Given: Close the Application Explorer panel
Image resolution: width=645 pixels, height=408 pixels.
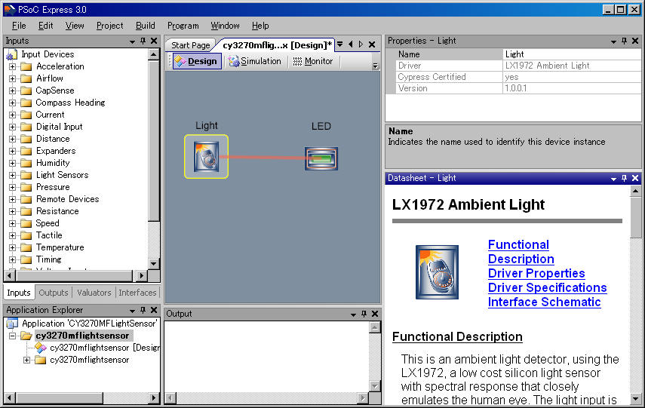Looking at the screenshot, I should (x=154, y=310).
